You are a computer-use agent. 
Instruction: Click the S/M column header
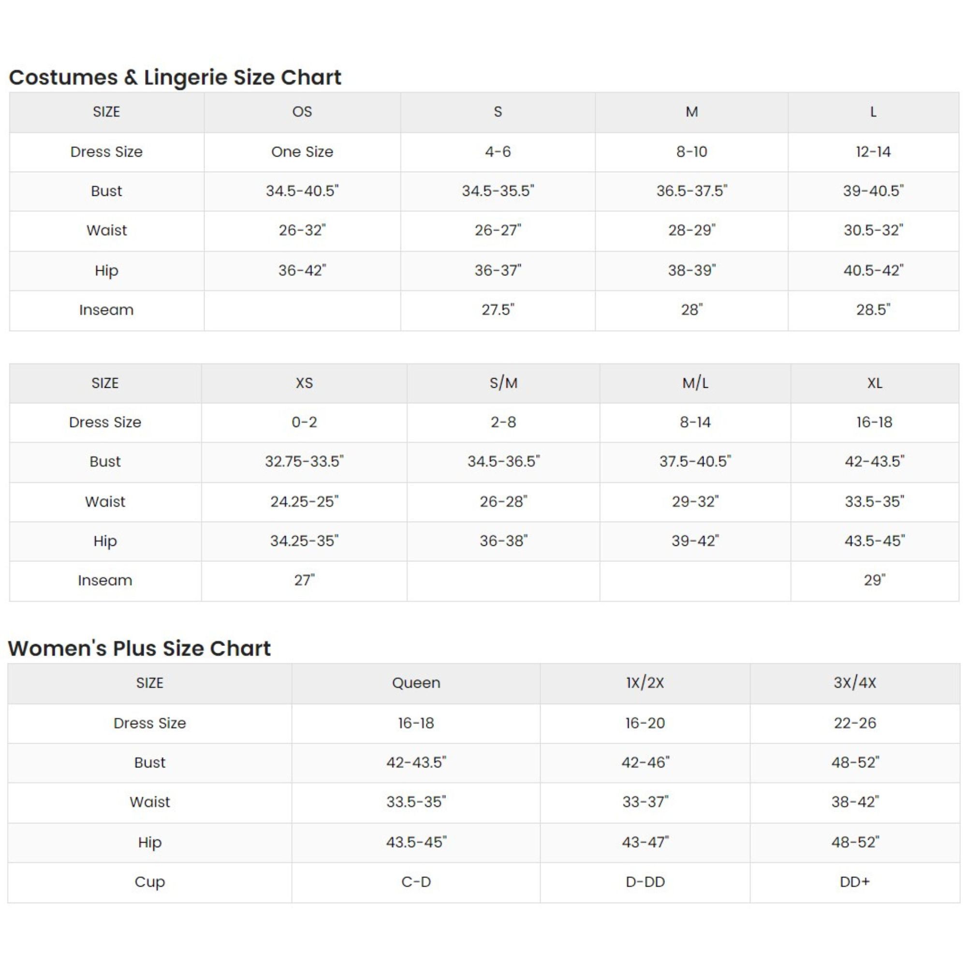pos(503,383)
